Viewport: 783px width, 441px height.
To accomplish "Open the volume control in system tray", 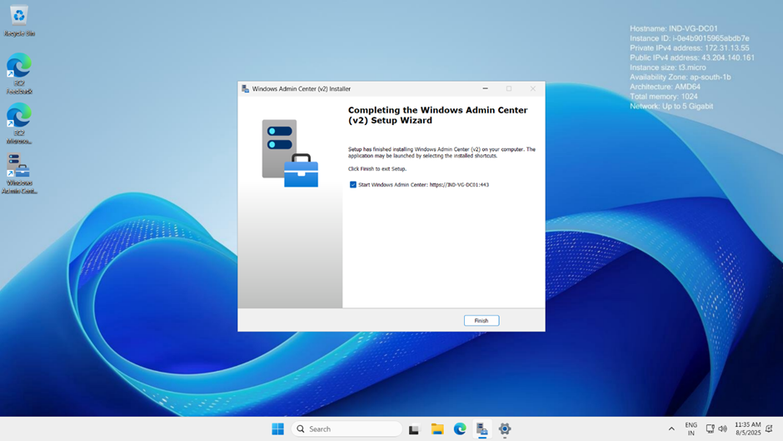I will [x=722, y=429].
